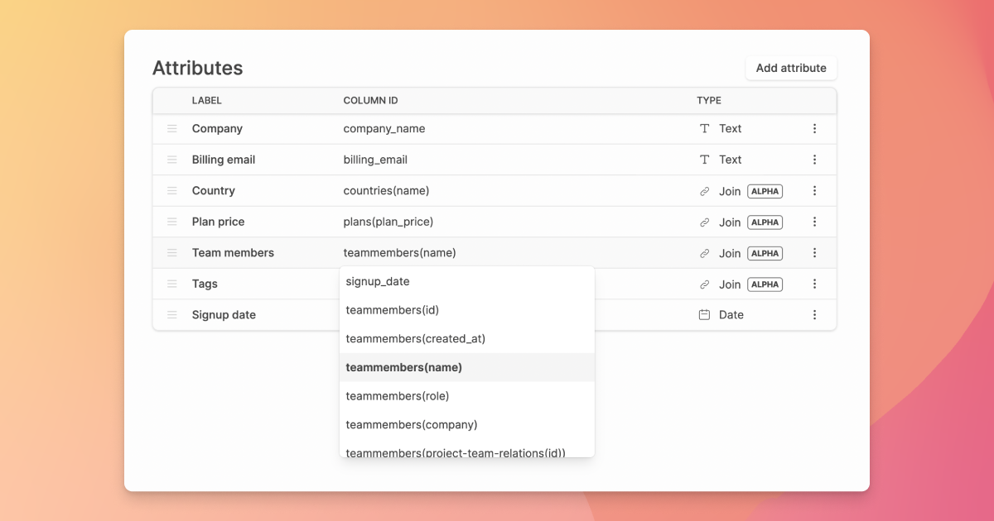Click the Text type icon in Billing email row
The height and width of the screenshot is (521, 994).
coord(705,160)
